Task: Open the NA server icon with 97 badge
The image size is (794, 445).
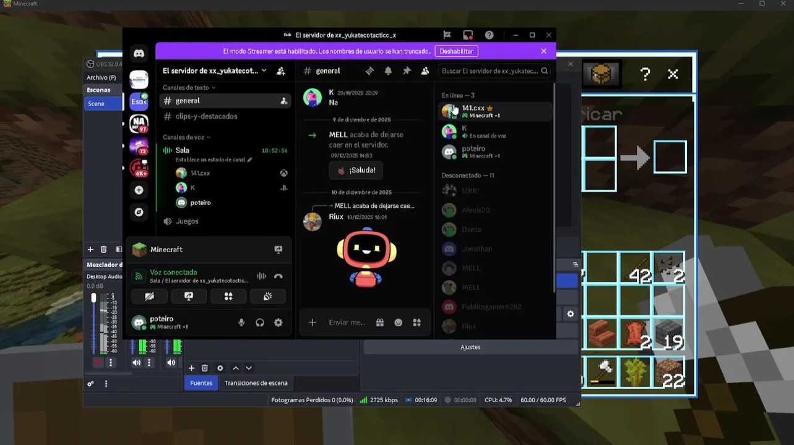Action: (139, 124)
